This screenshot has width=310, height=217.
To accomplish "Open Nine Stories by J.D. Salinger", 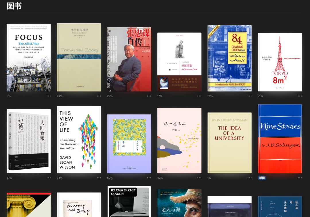I will 280,139.
